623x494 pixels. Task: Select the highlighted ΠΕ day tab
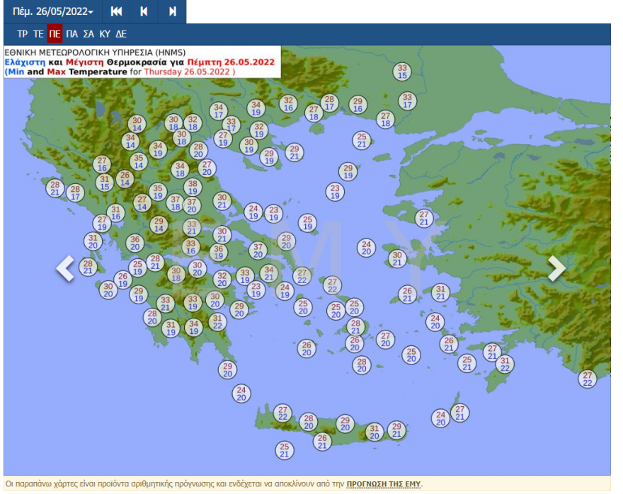55,34
